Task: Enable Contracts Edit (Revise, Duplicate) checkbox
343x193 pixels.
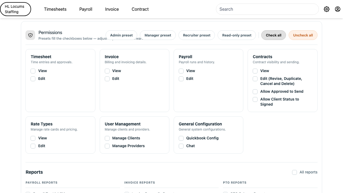Action: tap(255, 79)
